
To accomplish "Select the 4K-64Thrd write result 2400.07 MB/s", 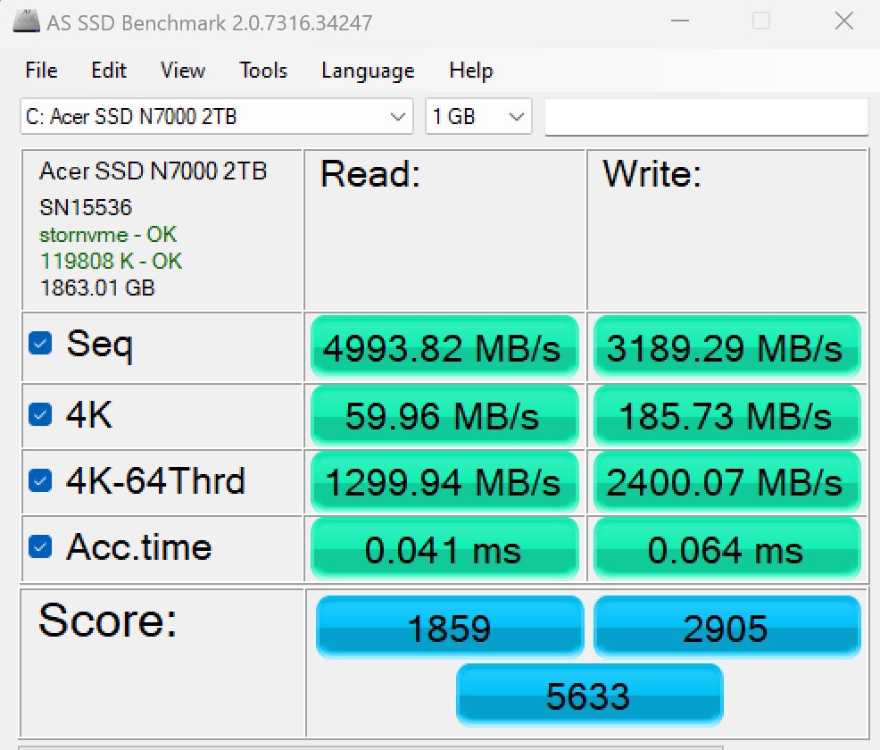I will click(x=726, y=483).
